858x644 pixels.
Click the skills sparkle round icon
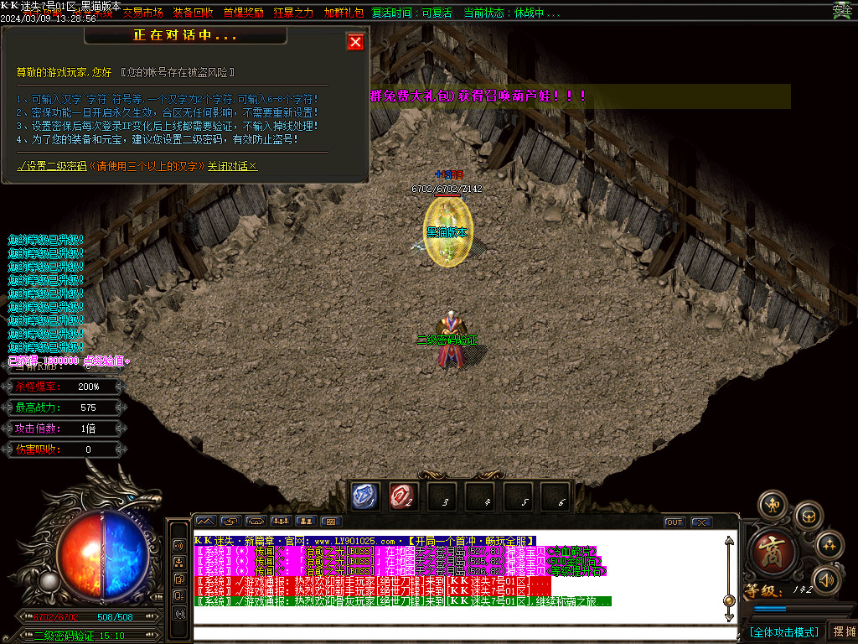click(829, 545)
